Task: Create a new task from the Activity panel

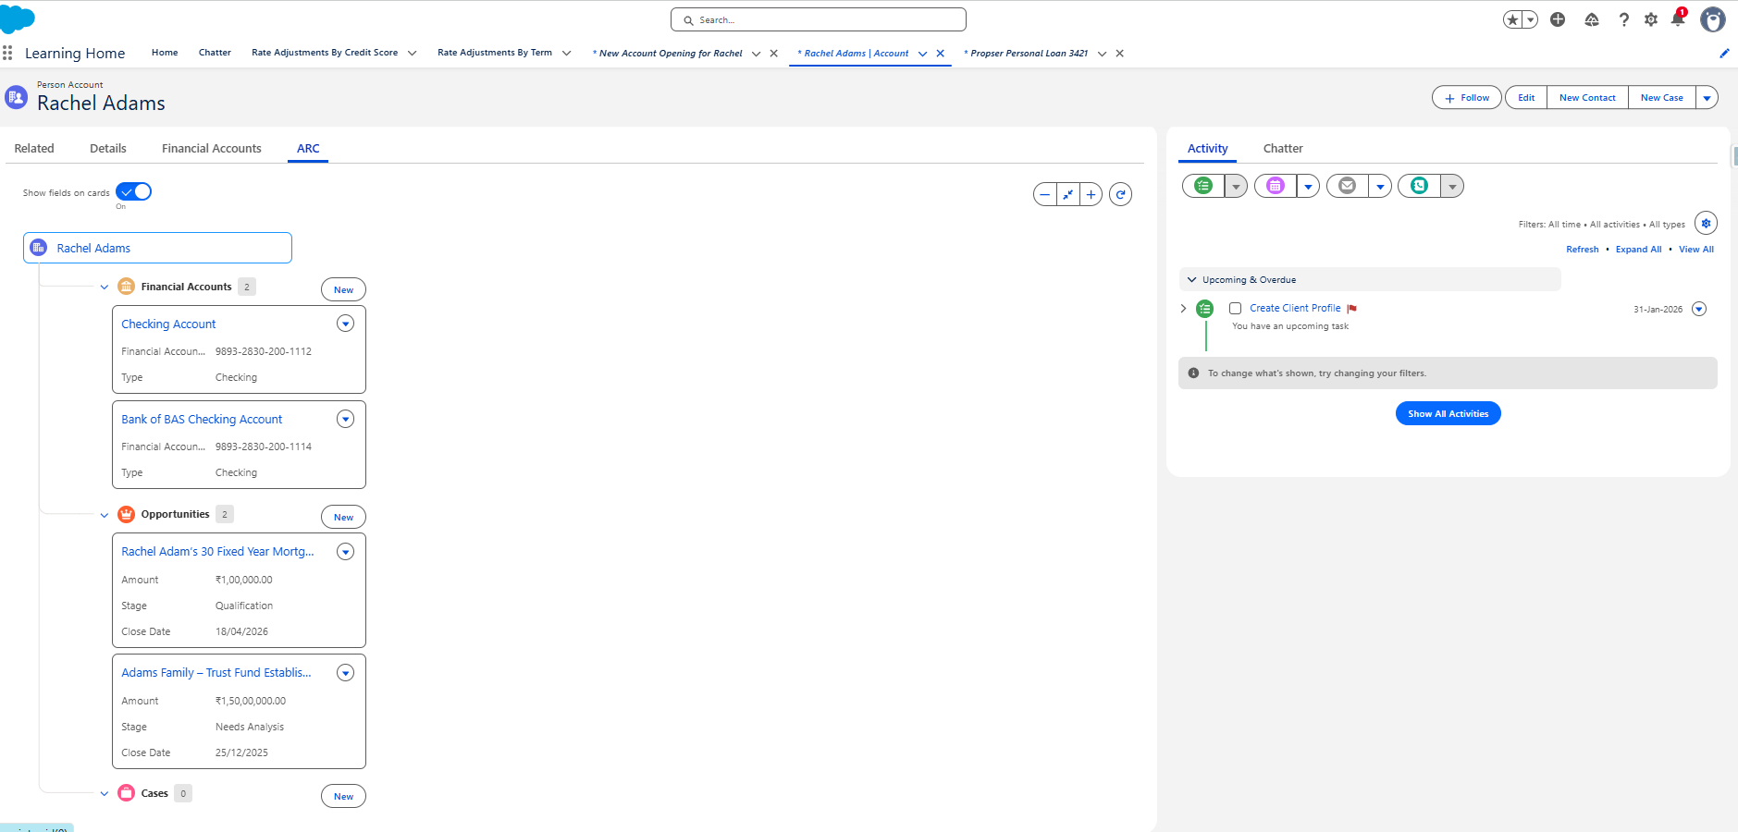Action: point(1203,186)
